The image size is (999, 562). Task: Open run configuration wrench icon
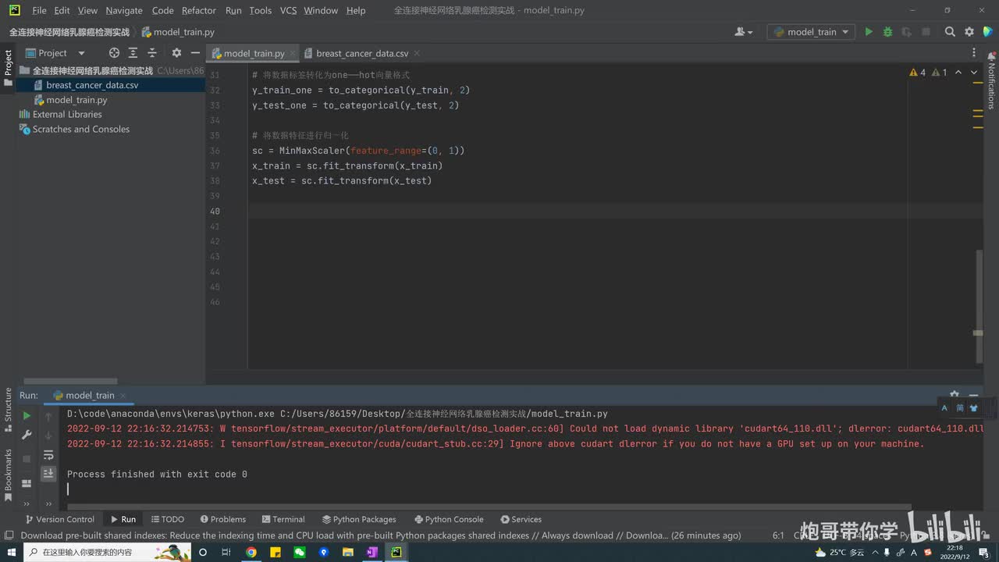pyautogui.click(x=27, y=435)
